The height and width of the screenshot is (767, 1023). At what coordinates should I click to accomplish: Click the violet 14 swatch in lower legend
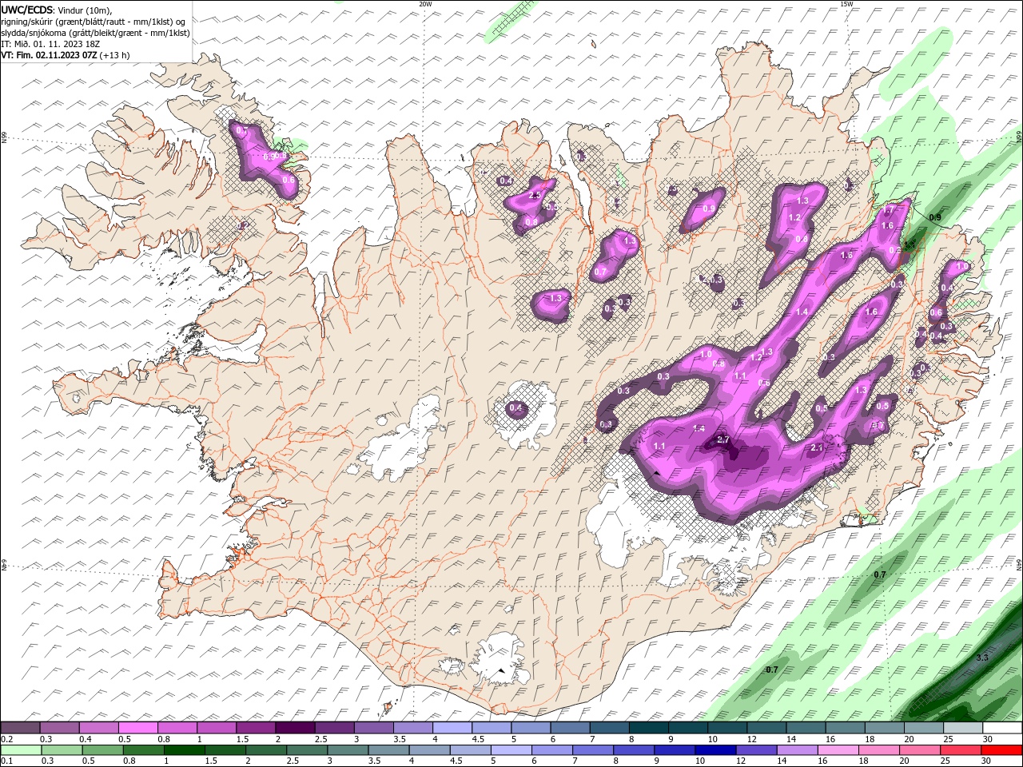(x=797, y=750)
